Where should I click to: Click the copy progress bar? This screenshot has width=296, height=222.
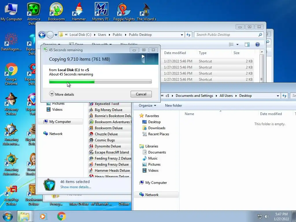[x=100, y=81]
